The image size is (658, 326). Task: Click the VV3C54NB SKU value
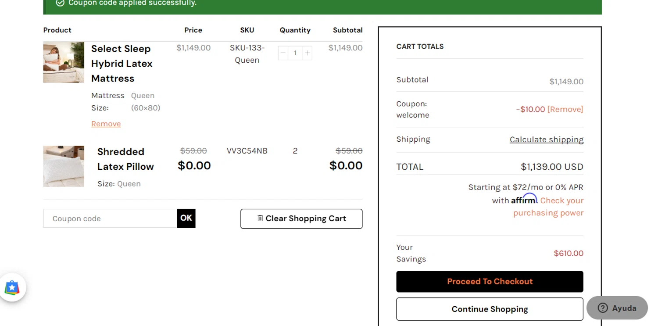point(247,151)
